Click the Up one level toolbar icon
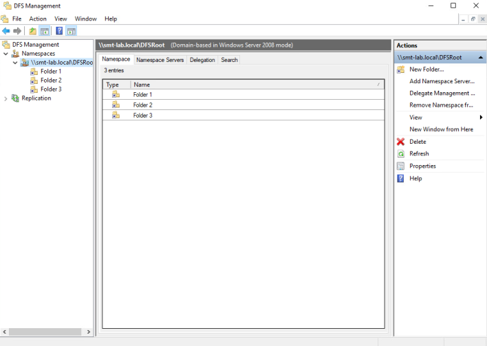Viewport: 487px width, 346px height. click(x=33, y=31)
